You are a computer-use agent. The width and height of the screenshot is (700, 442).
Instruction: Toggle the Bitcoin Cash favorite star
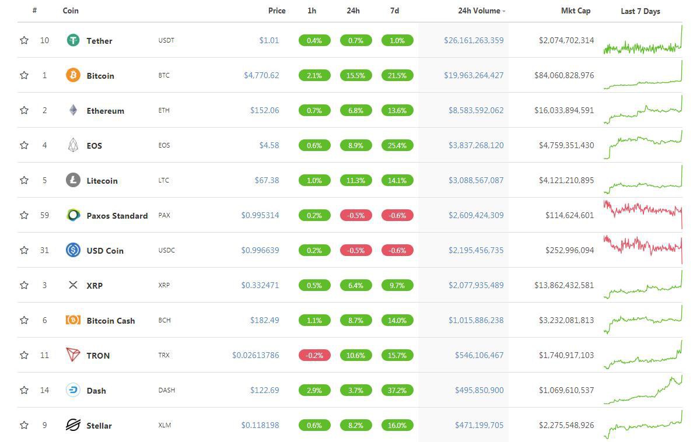(24, 320)
